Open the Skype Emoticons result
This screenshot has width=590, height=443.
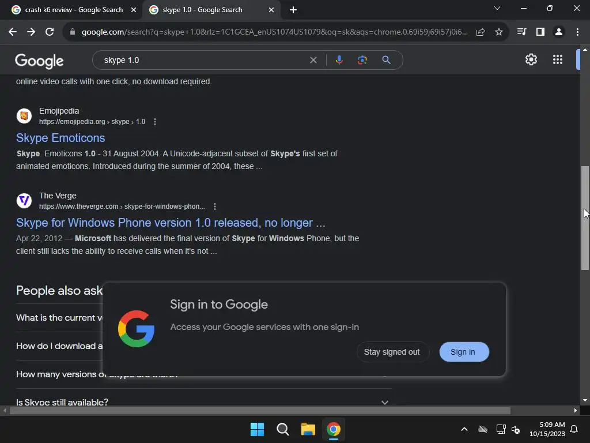pos(60,138)
